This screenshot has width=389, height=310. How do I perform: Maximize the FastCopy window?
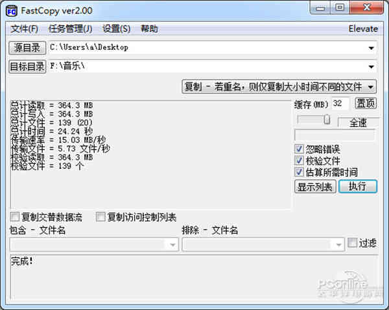pyautogui.click(x=340, y=8)
